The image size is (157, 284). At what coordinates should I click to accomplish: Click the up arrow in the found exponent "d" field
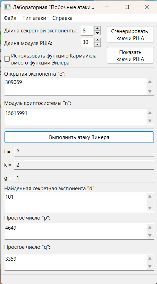tap(150, 196)
